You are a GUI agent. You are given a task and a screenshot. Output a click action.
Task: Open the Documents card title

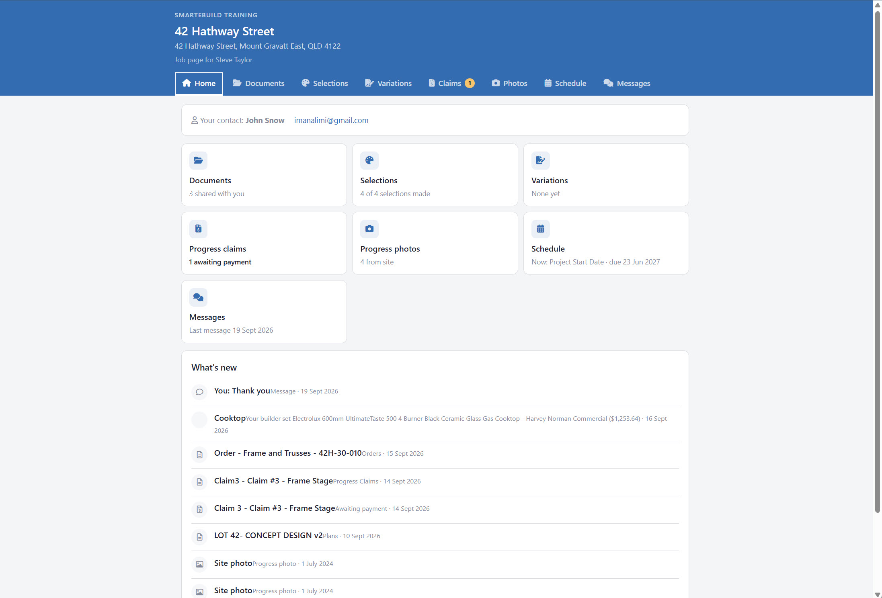[x=210, y=180]
